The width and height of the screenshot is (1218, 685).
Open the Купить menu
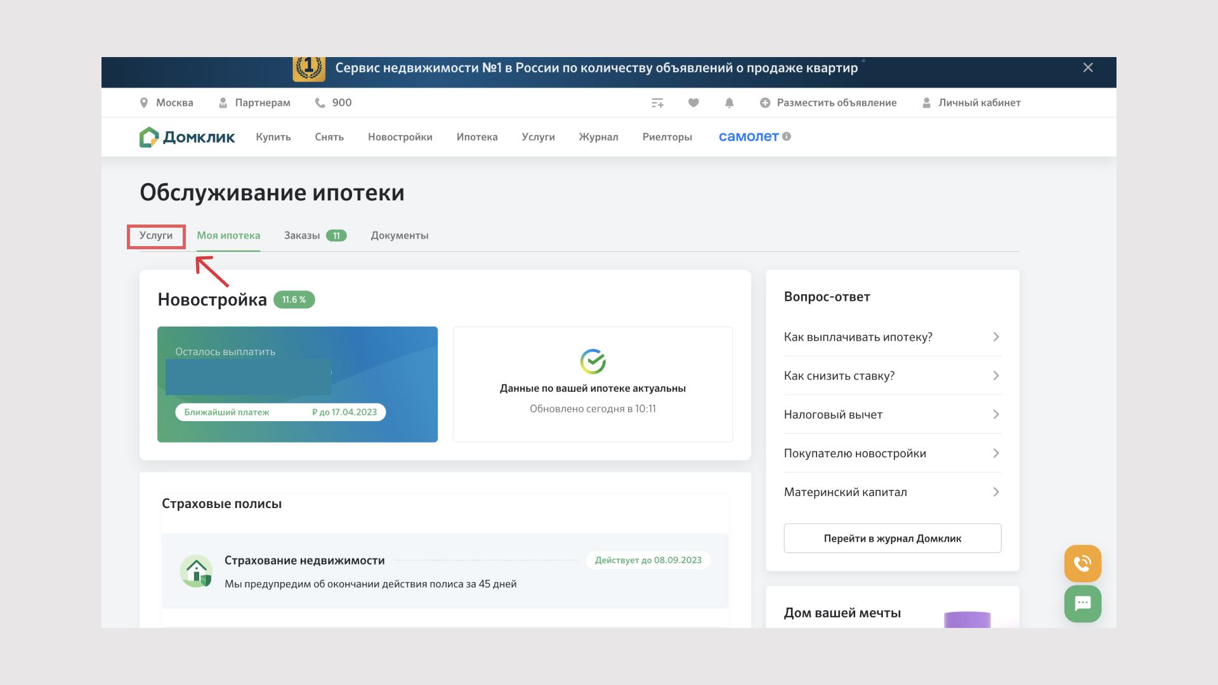(x=273, y=137)
